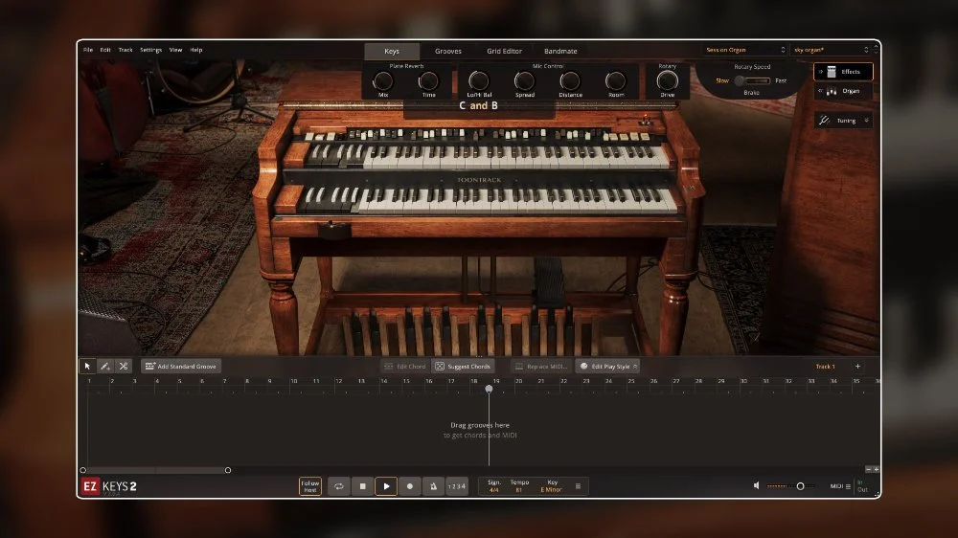Screen dimensions: 958x538
Task: Click the Replace MIDI button
Action: (540, 366)
